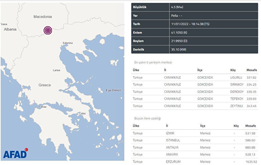The image size is (261, 165).
Task: Click Mesafe header in major cities table
Action: [250, 126]
